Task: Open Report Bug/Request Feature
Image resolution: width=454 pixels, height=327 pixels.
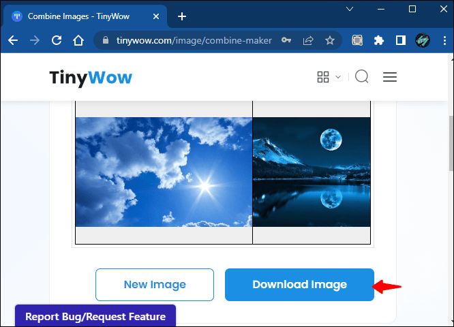Action: point(95,316)
